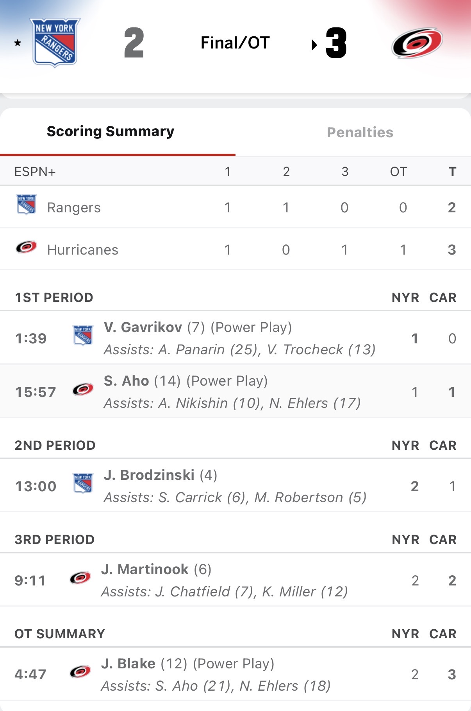The image size is (471, 711).
Task: Select the Scoring Summary tab
Action: pos(111,131)
